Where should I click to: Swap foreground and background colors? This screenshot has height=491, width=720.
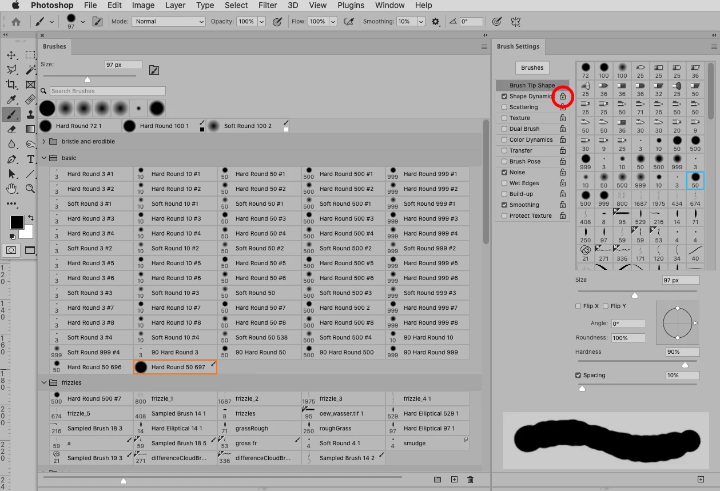30,218
